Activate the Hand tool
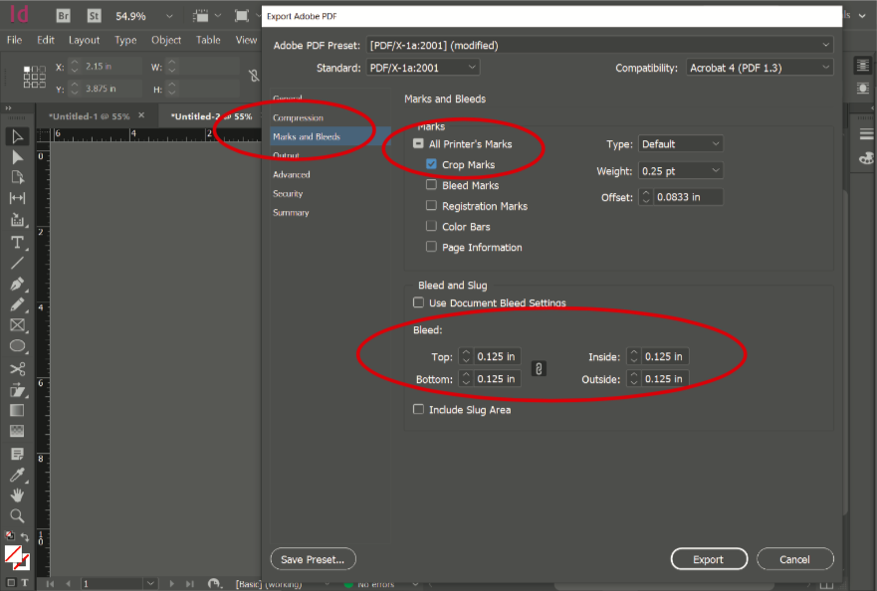Image resolution: width=877 pixels, height=591 pixels. pos(18,494)
